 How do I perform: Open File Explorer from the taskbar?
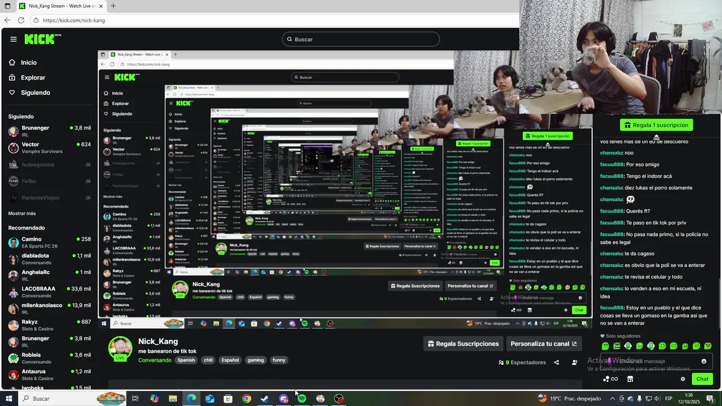[x=173, y=399]
